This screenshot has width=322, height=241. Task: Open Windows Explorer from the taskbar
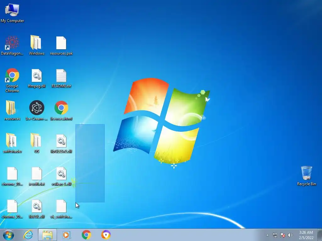[x=47, y=235]
